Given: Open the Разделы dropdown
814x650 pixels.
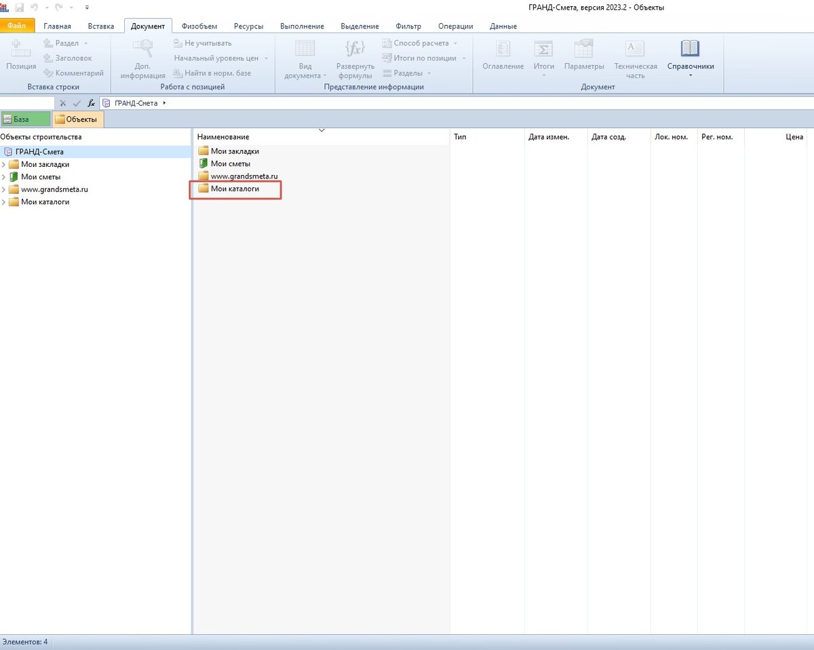Looking at the screenshot, I should (407, 73).
